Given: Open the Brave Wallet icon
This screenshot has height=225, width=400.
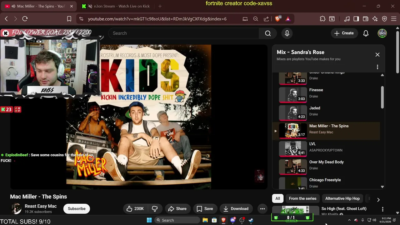Looking at the screenshot, I should tap(366, 19).
